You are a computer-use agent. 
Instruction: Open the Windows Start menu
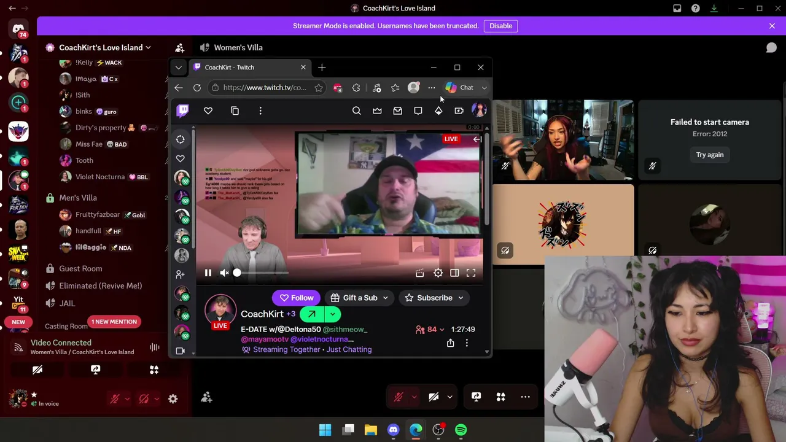point(325,430)
